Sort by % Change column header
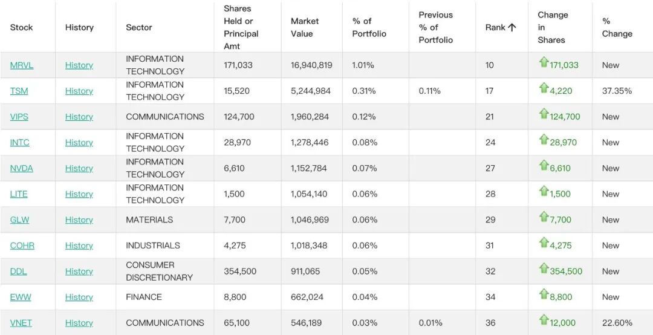The width and height of the screenshot is (653, 335). pyautogui.click(x=617, y=27)
